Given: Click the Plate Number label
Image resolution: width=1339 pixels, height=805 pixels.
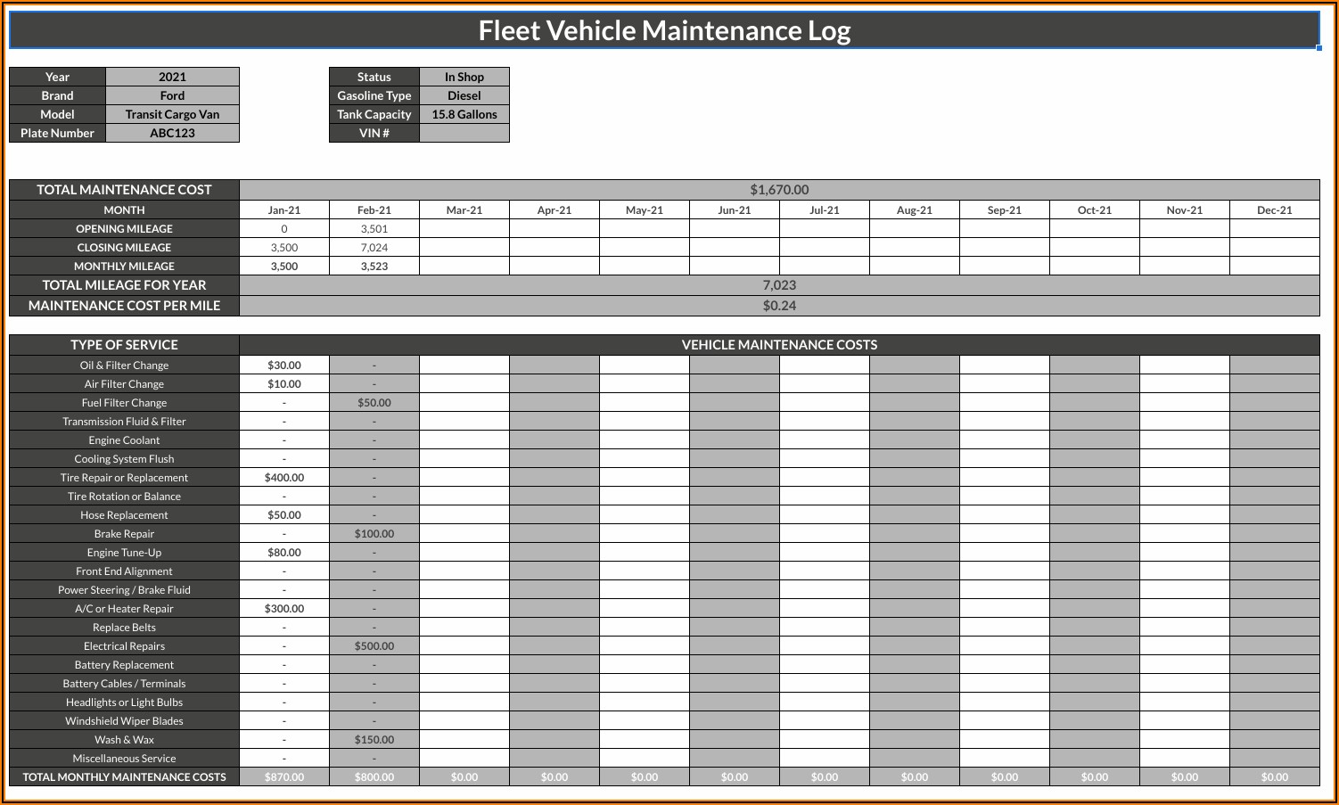Looking at the screenshot, I should (x=58, y=133).
